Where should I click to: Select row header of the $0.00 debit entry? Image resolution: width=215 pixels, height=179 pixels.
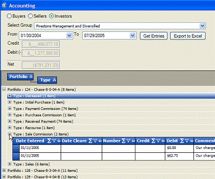pos(16,149)
